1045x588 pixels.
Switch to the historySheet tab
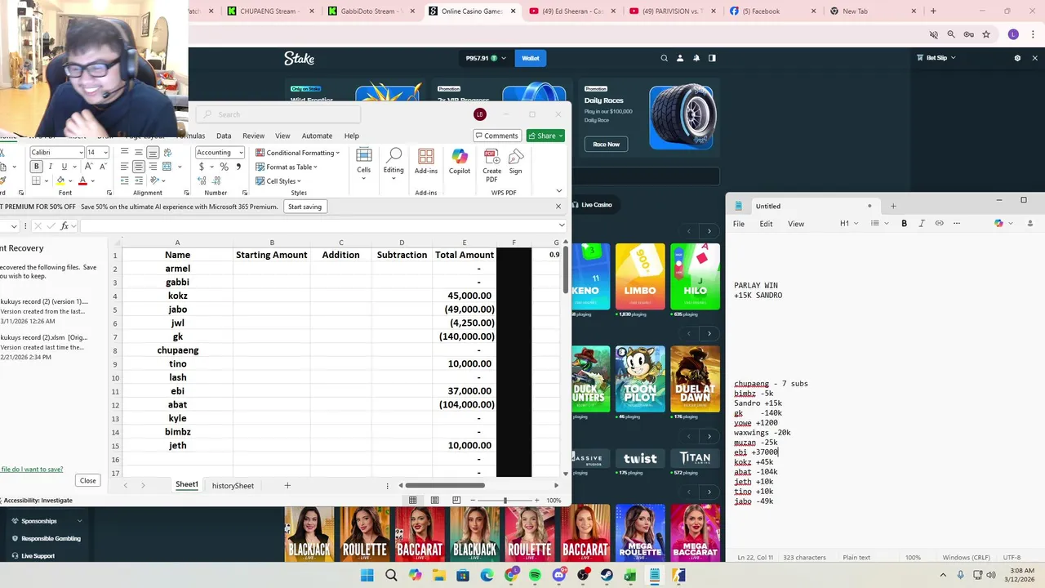pos(233,485)
